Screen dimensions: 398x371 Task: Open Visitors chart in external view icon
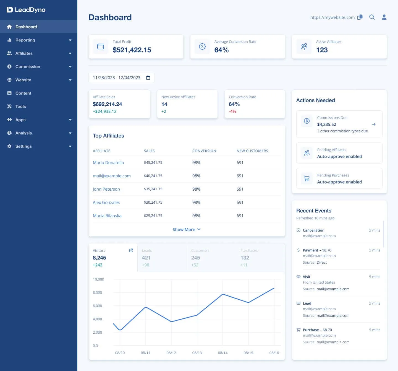tap(131, 250)
